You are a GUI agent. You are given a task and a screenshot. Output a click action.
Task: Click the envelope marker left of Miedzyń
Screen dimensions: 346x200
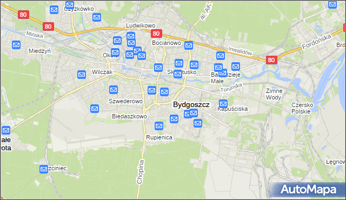16,45
